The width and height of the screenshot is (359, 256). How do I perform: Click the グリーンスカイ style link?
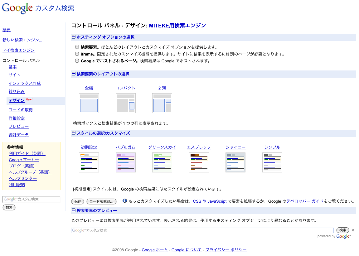162,147
